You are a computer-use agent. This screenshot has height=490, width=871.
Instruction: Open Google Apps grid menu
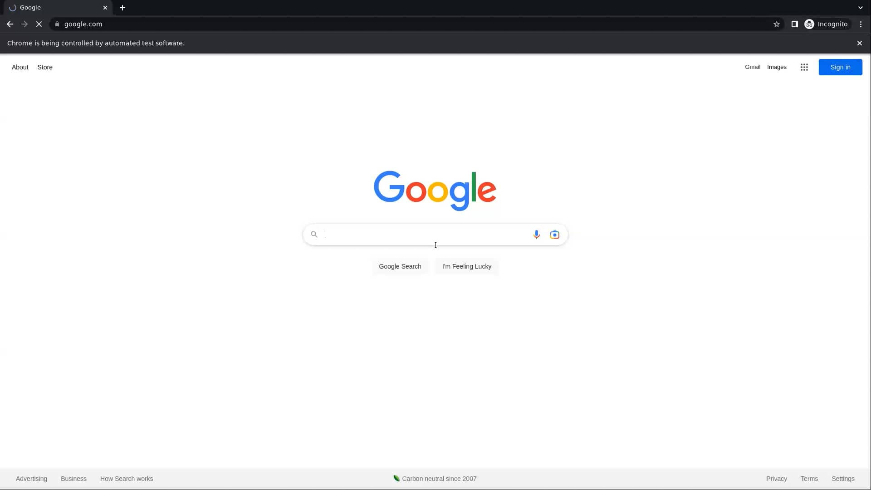(804, 67)
